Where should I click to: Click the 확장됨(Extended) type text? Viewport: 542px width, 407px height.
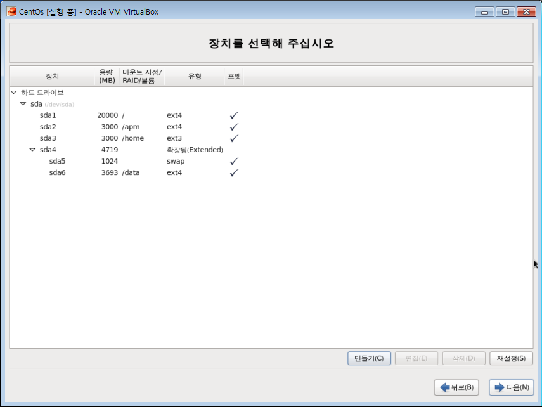[x=195, y=150]
